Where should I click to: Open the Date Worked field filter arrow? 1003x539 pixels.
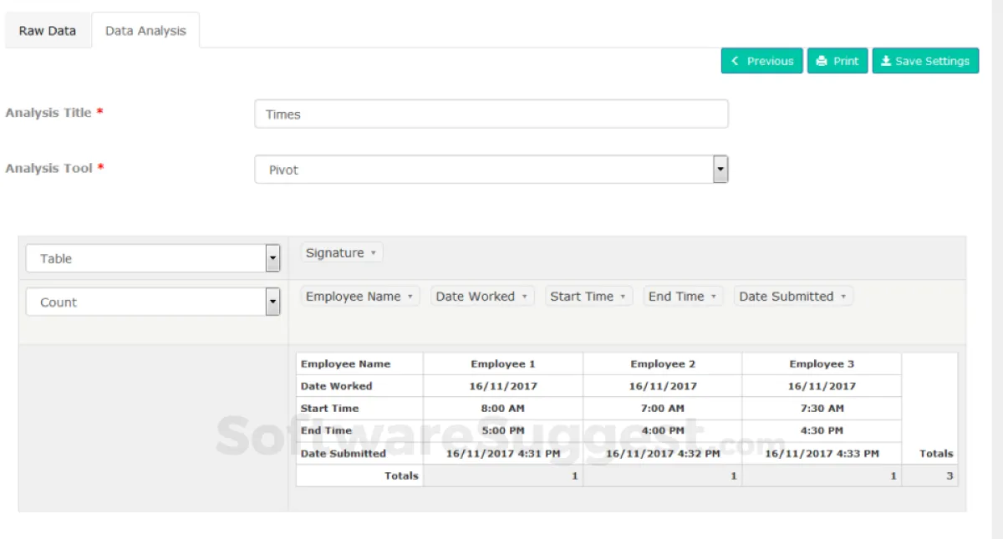click(524, 297)
